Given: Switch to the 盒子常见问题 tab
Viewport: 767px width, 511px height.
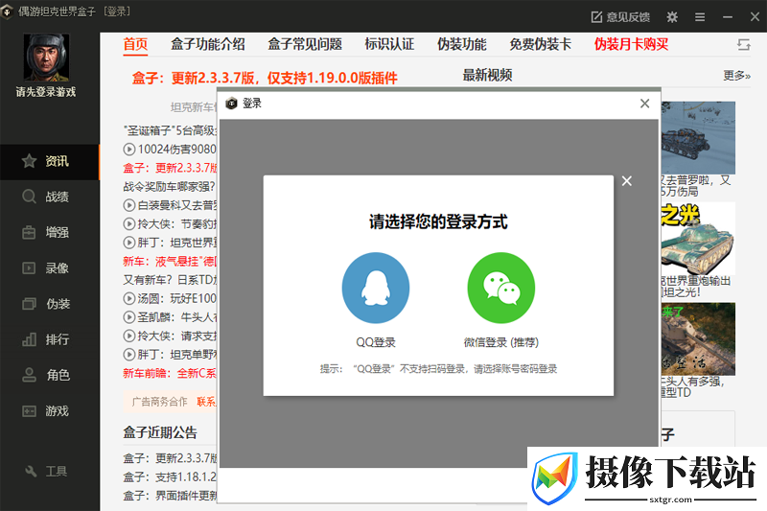Looking at the screenshot, I should point(305,44).
